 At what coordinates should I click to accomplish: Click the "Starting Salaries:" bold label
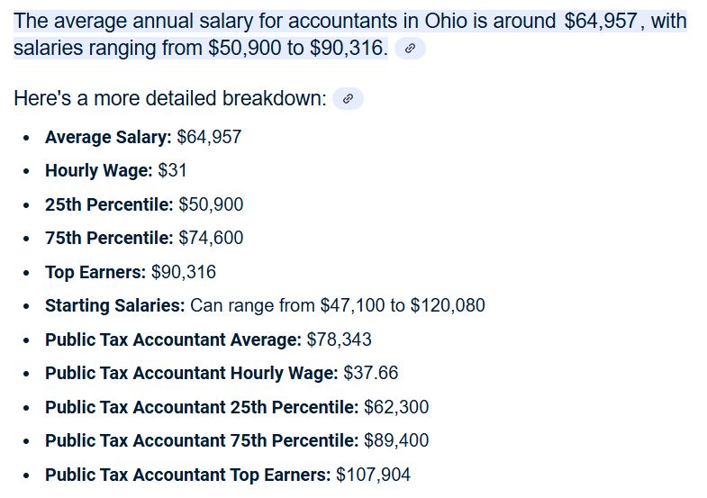[114, 305]
